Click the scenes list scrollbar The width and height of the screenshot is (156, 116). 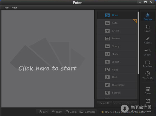pos(138,43)
